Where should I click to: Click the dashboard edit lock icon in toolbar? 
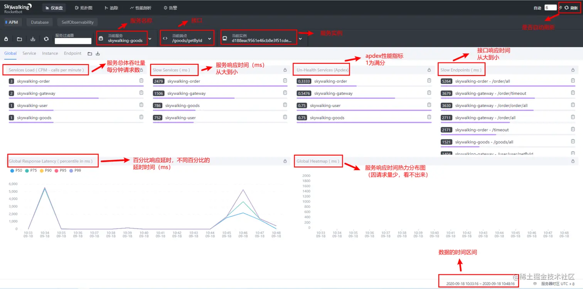[x=6, y=39]
